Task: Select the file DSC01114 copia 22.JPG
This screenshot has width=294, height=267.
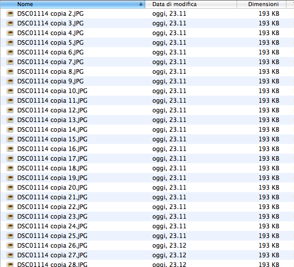Action: pyautogui.click(x=52, y=207)
